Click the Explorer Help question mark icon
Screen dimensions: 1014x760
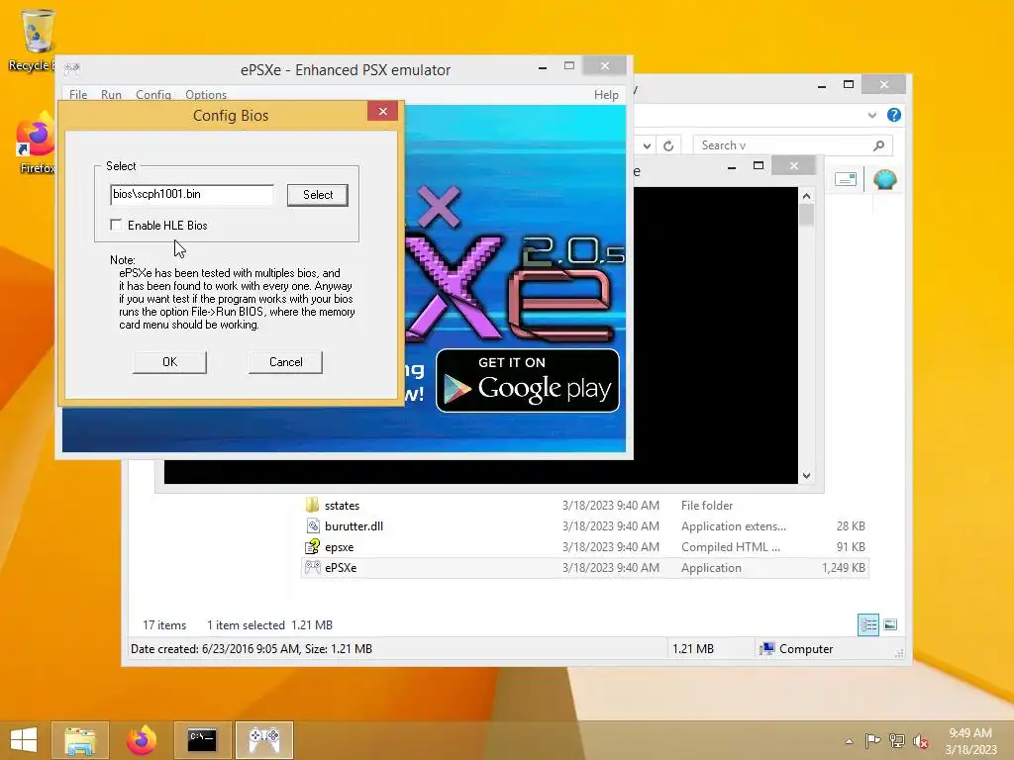pyautogui.click(x=894, y=115)
